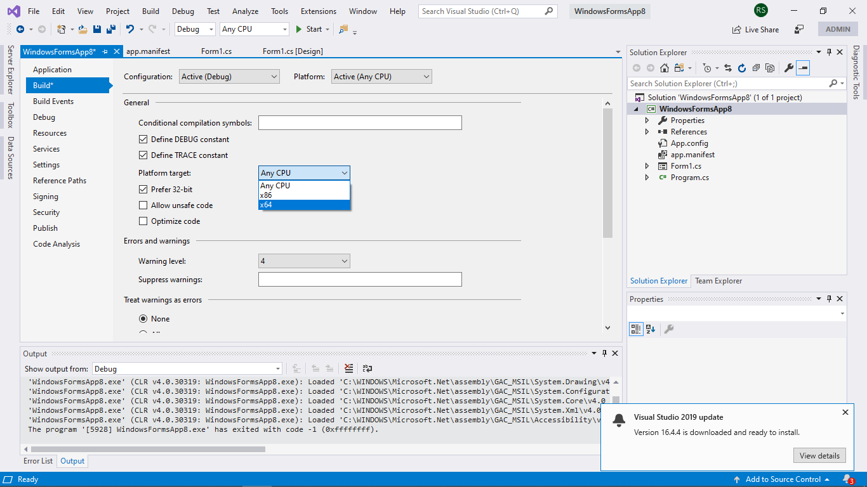The height and width of the screenshot is (487, 867).
Task: Choose x64 in Platform target list
Action: 304,205
